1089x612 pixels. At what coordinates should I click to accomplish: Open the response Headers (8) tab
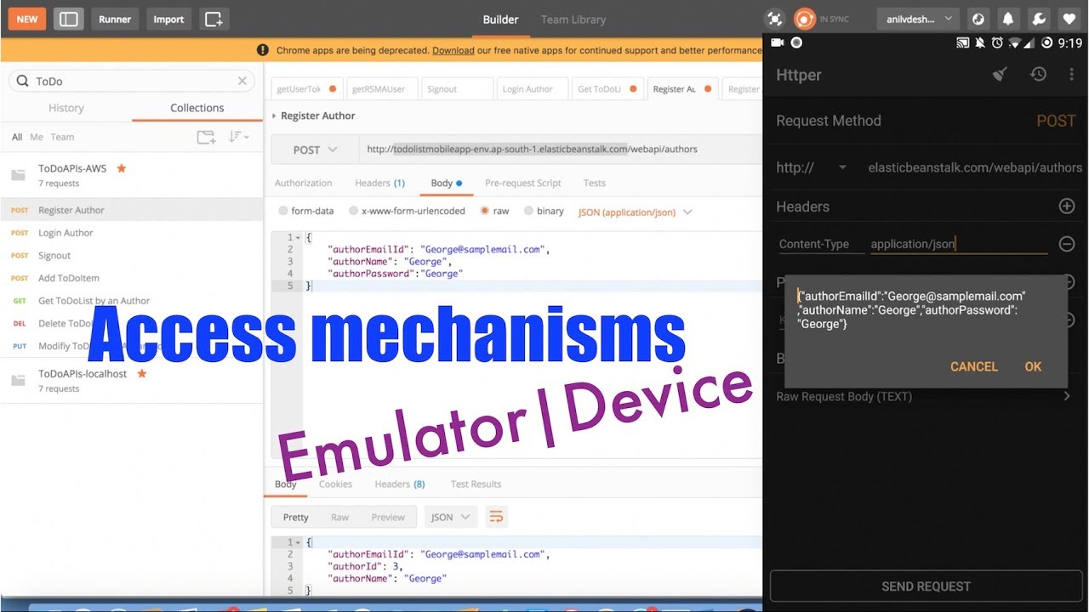tap(400, 484)
